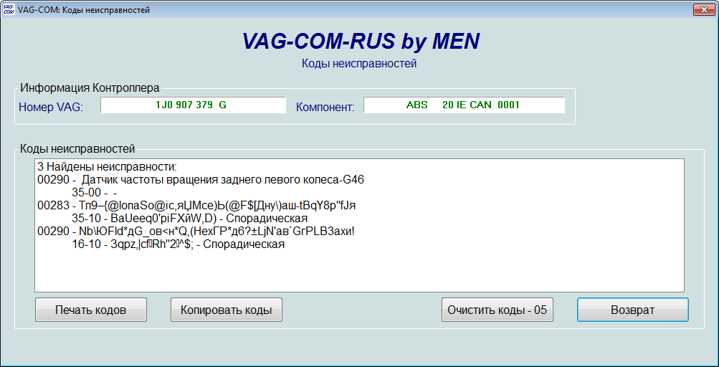This screenshot has width=719, height=367.
Task: Go back using the Возврат button
Action: point(632,310)
